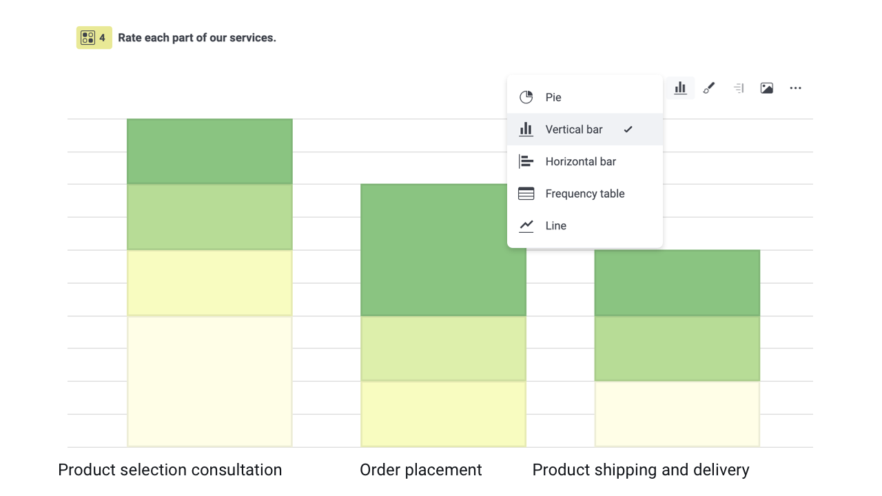Click the yellow question number badge
This screenshot has height=496, width=882.
click(x=94, y=37)
